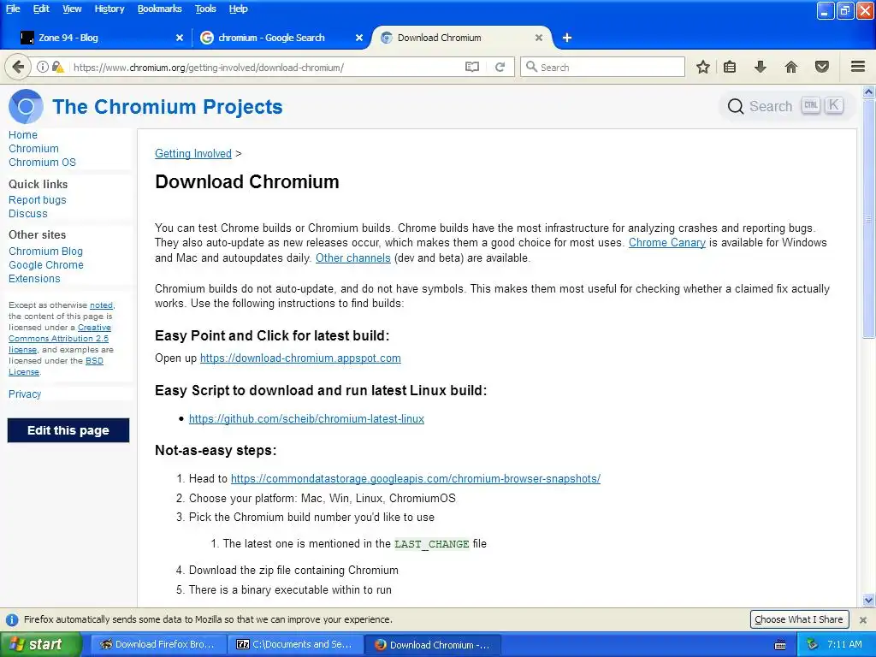Image resolution: width=876 pixels, height=657 pixels.
Task: Click the padlock warning icon in address bar
Action: [57, 67]
